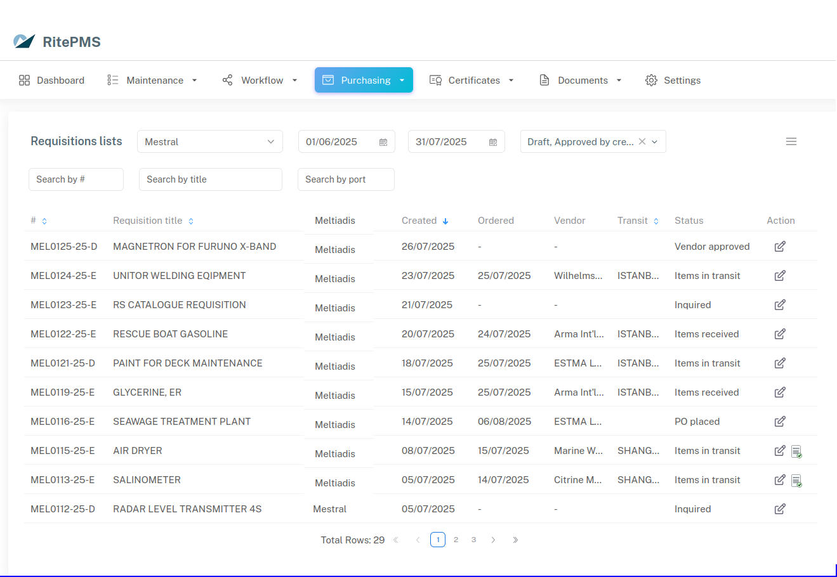837x577 pixels.
Task: Open the hamburger list options icon
Action: (791, 141)
